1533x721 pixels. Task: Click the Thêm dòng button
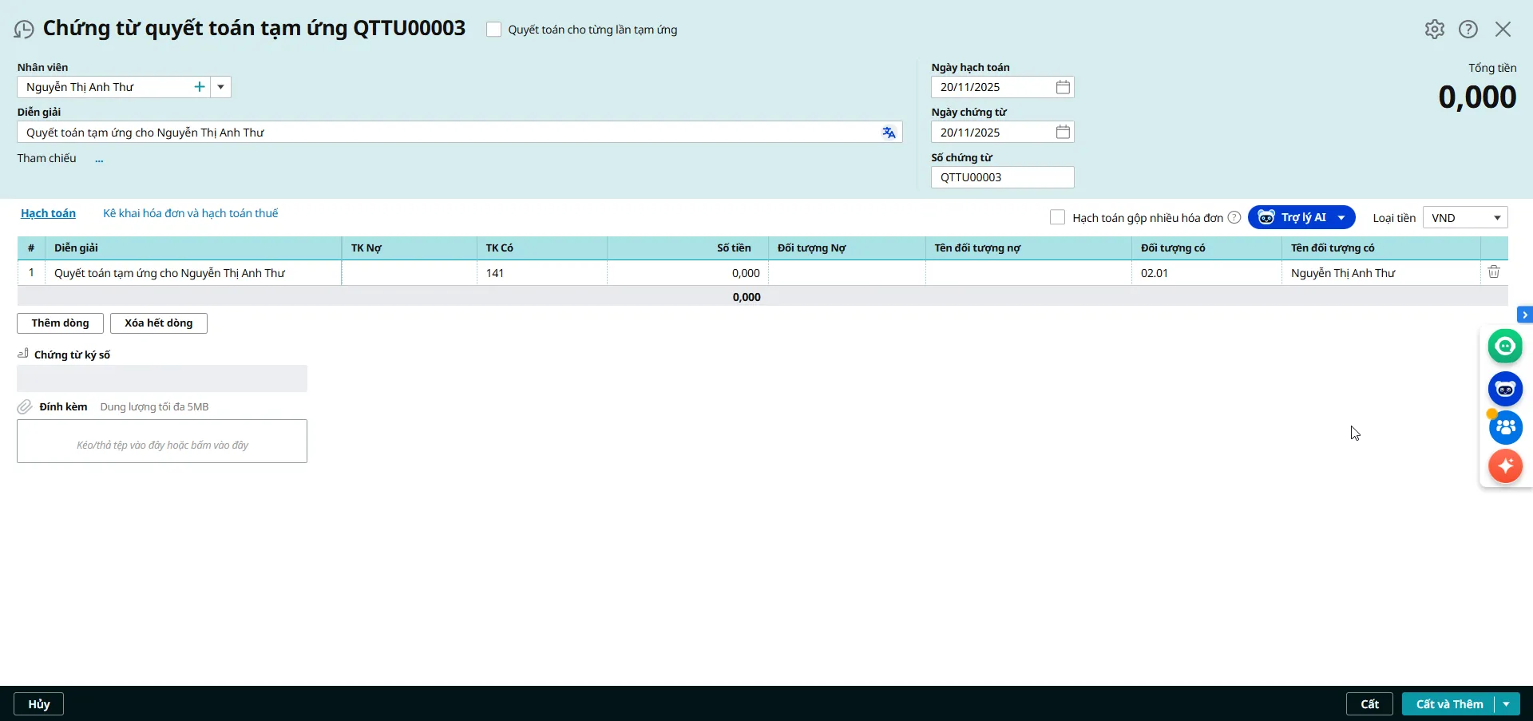pyautogui.click(x=60, y=323)
